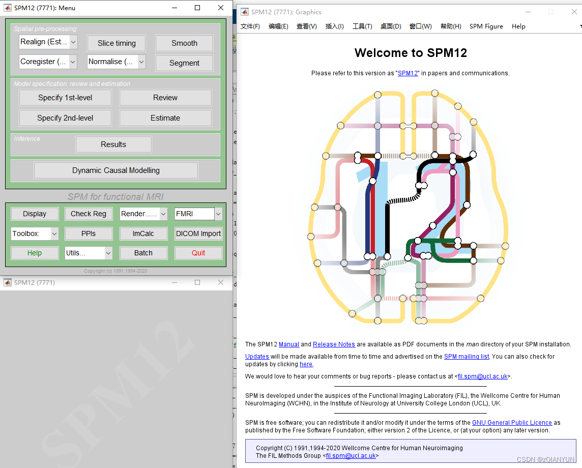
Task: Click the Review button
Action: 165,98
